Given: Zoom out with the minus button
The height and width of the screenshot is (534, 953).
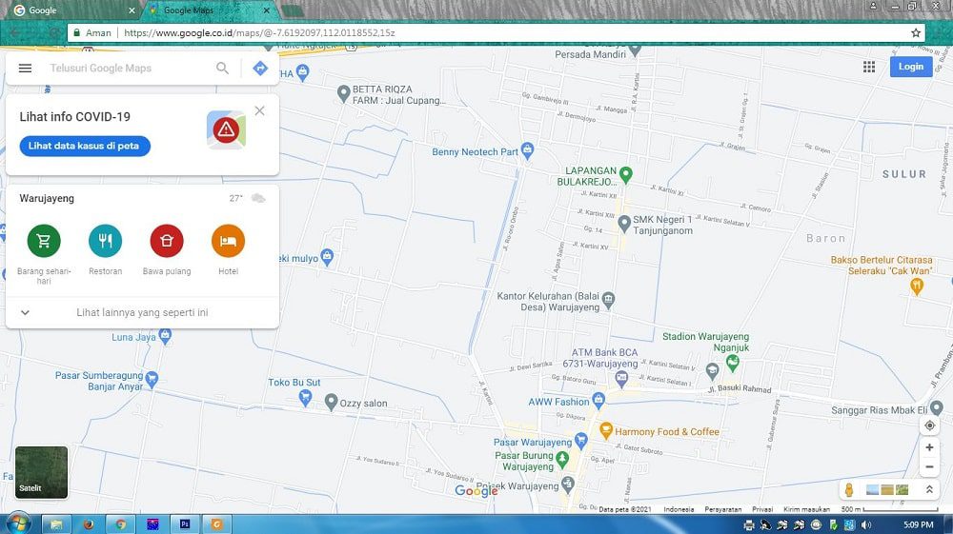Looking at the screenshot, I should pos(929,466).
